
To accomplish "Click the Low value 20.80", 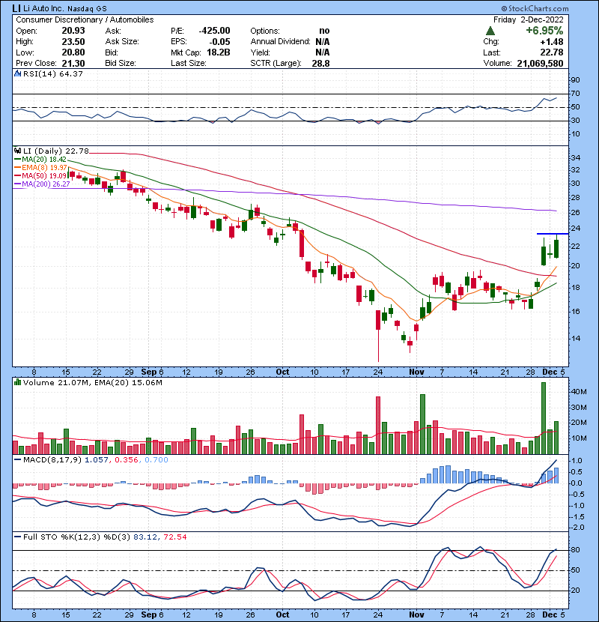I will click(73, 52).
